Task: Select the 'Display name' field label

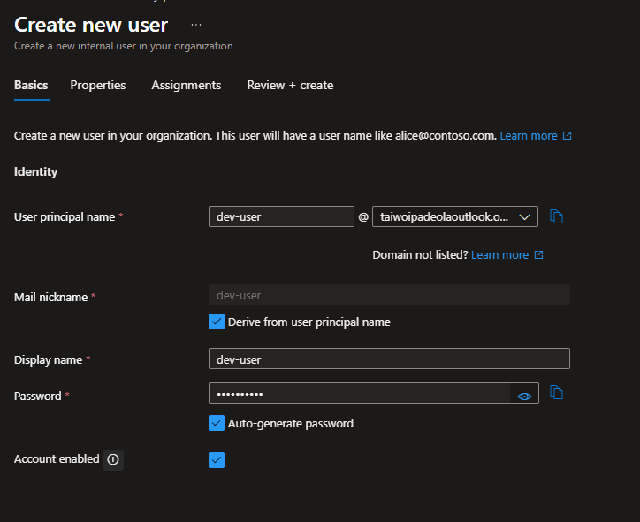Action: point(48,360)
